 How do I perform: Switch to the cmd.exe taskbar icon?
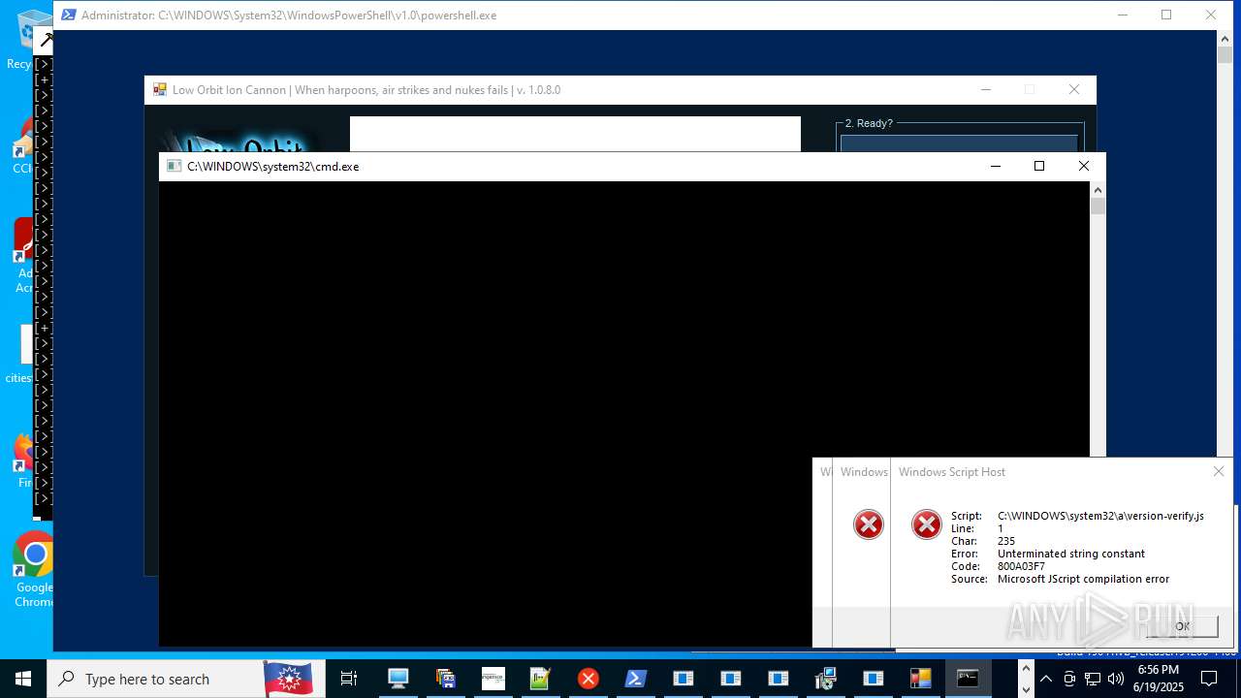968,679
